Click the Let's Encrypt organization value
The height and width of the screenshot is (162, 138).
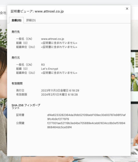pos(50,69)
